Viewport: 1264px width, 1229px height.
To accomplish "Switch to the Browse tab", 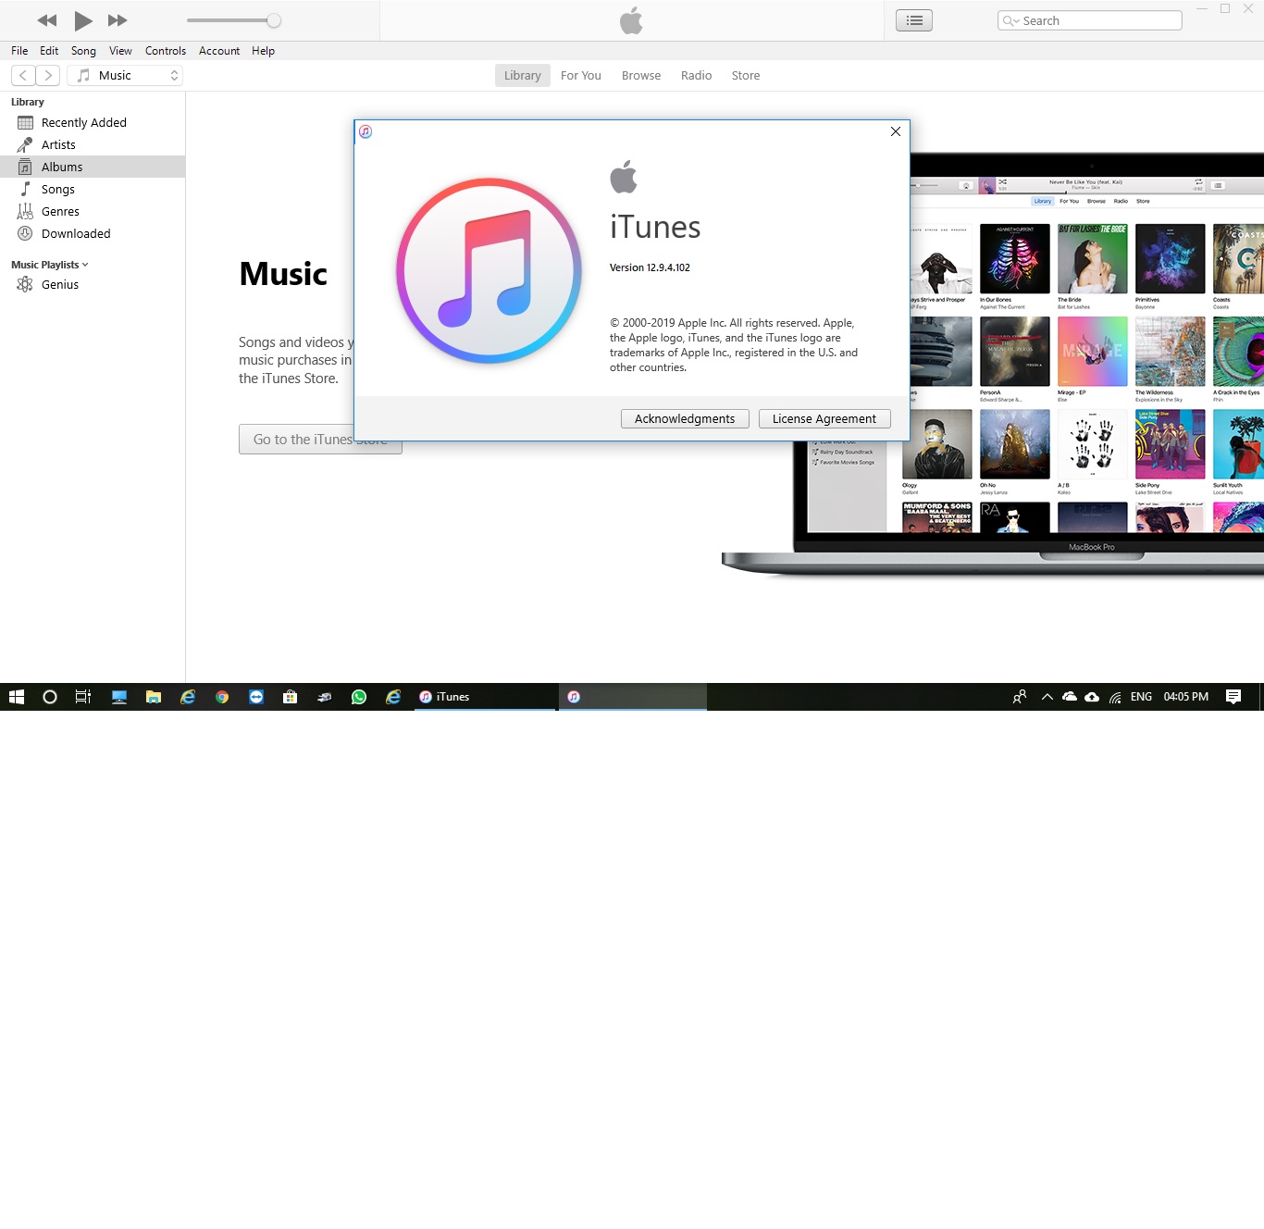I will tap(641, 76).
